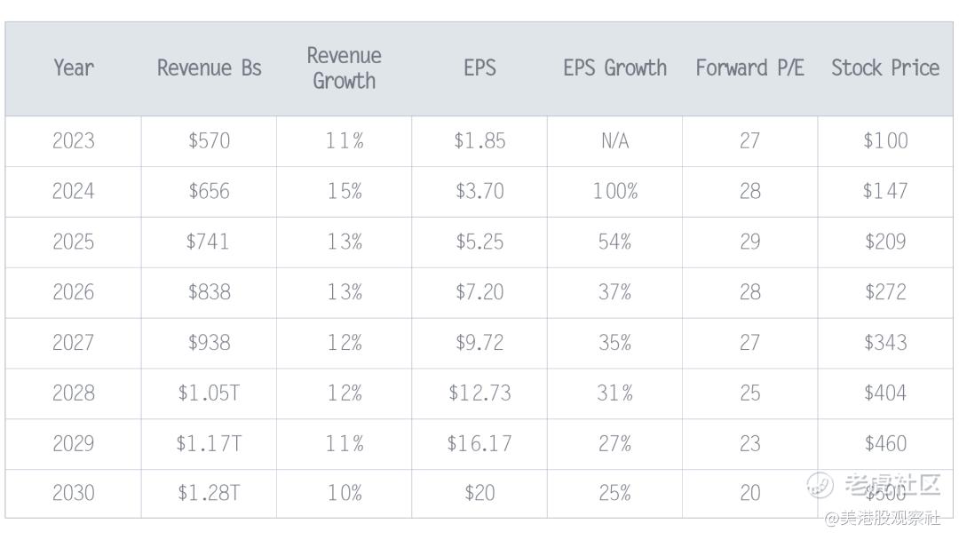Click the 老虎社区 watermark logo icon
This screenshot has width=959, height=540.
pyautogui.click(x=820, y=484)
